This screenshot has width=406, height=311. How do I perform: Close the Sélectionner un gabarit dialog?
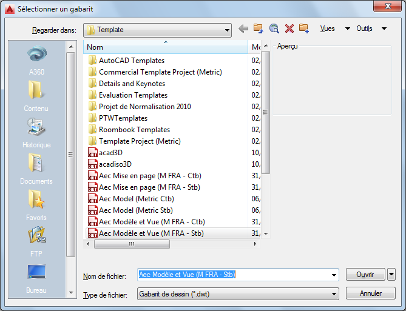(387, 5)
